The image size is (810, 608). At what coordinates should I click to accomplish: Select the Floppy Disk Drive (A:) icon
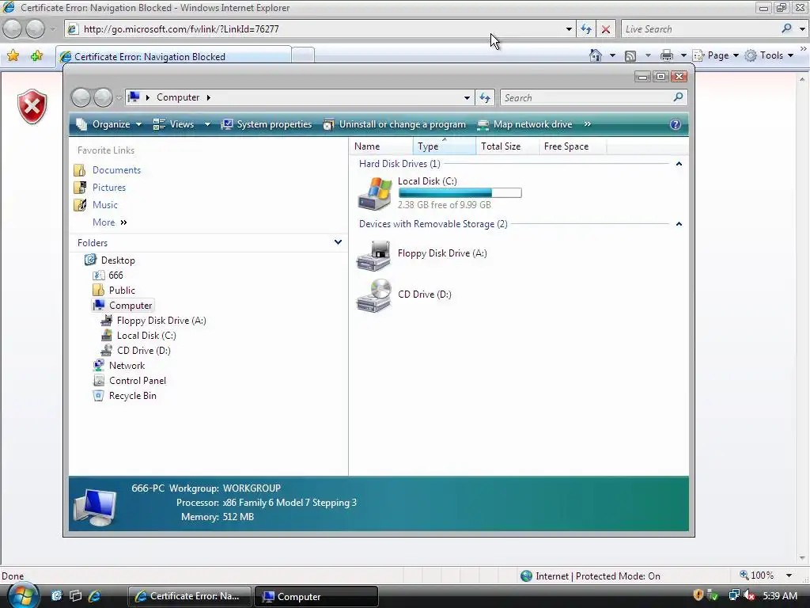click(374, 255)
